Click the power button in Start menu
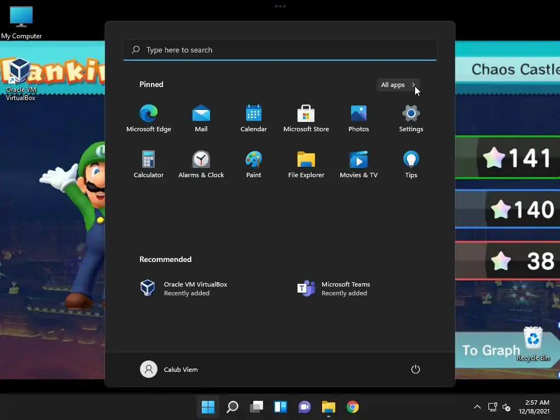The width and height of the screenshot is (560, 420). click(x=416, y=369)
